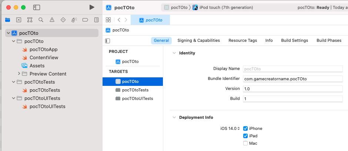Open the Report navigator
This screenshot has width=348, height=151.
coord(96,20)
